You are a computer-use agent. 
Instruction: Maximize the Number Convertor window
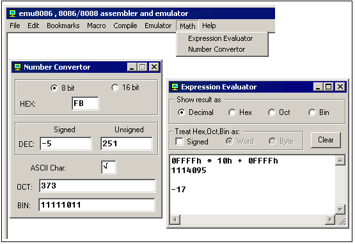(x=143, y=67)
